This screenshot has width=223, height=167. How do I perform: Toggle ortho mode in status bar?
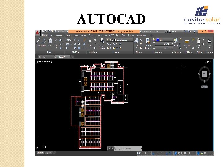pyautogui.click(x=153, y=153)
